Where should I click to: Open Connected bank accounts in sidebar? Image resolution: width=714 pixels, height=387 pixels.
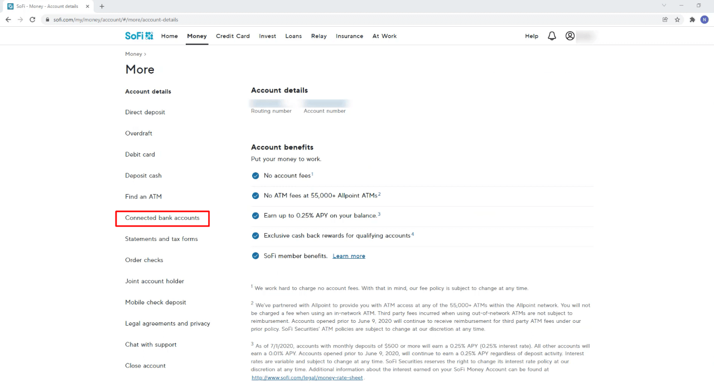click(162, 218)
